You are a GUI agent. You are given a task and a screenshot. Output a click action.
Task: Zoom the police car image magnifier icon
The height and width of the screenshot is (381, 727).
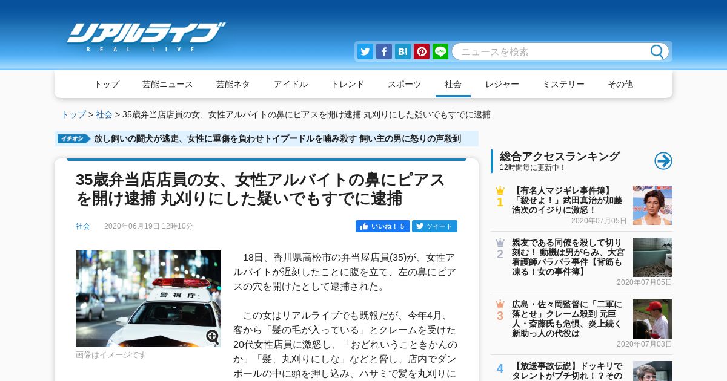213,337
